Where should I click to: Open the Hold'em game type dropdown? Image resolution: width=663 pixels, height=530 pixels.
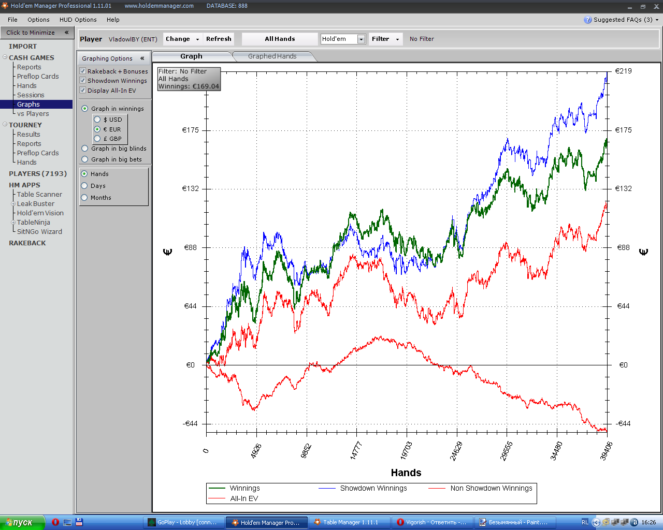(361, 39)
